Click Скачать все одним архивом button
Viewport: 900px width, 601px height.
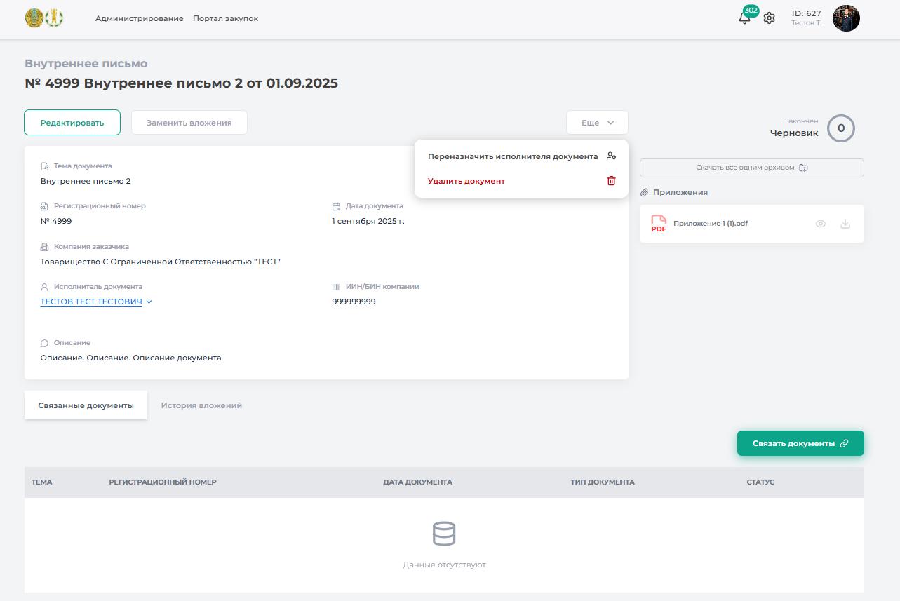point(751,168)
